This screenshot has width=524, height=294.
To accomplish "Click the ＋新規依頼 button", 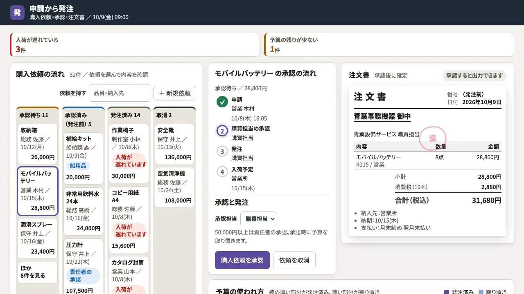I will (175, 93).
